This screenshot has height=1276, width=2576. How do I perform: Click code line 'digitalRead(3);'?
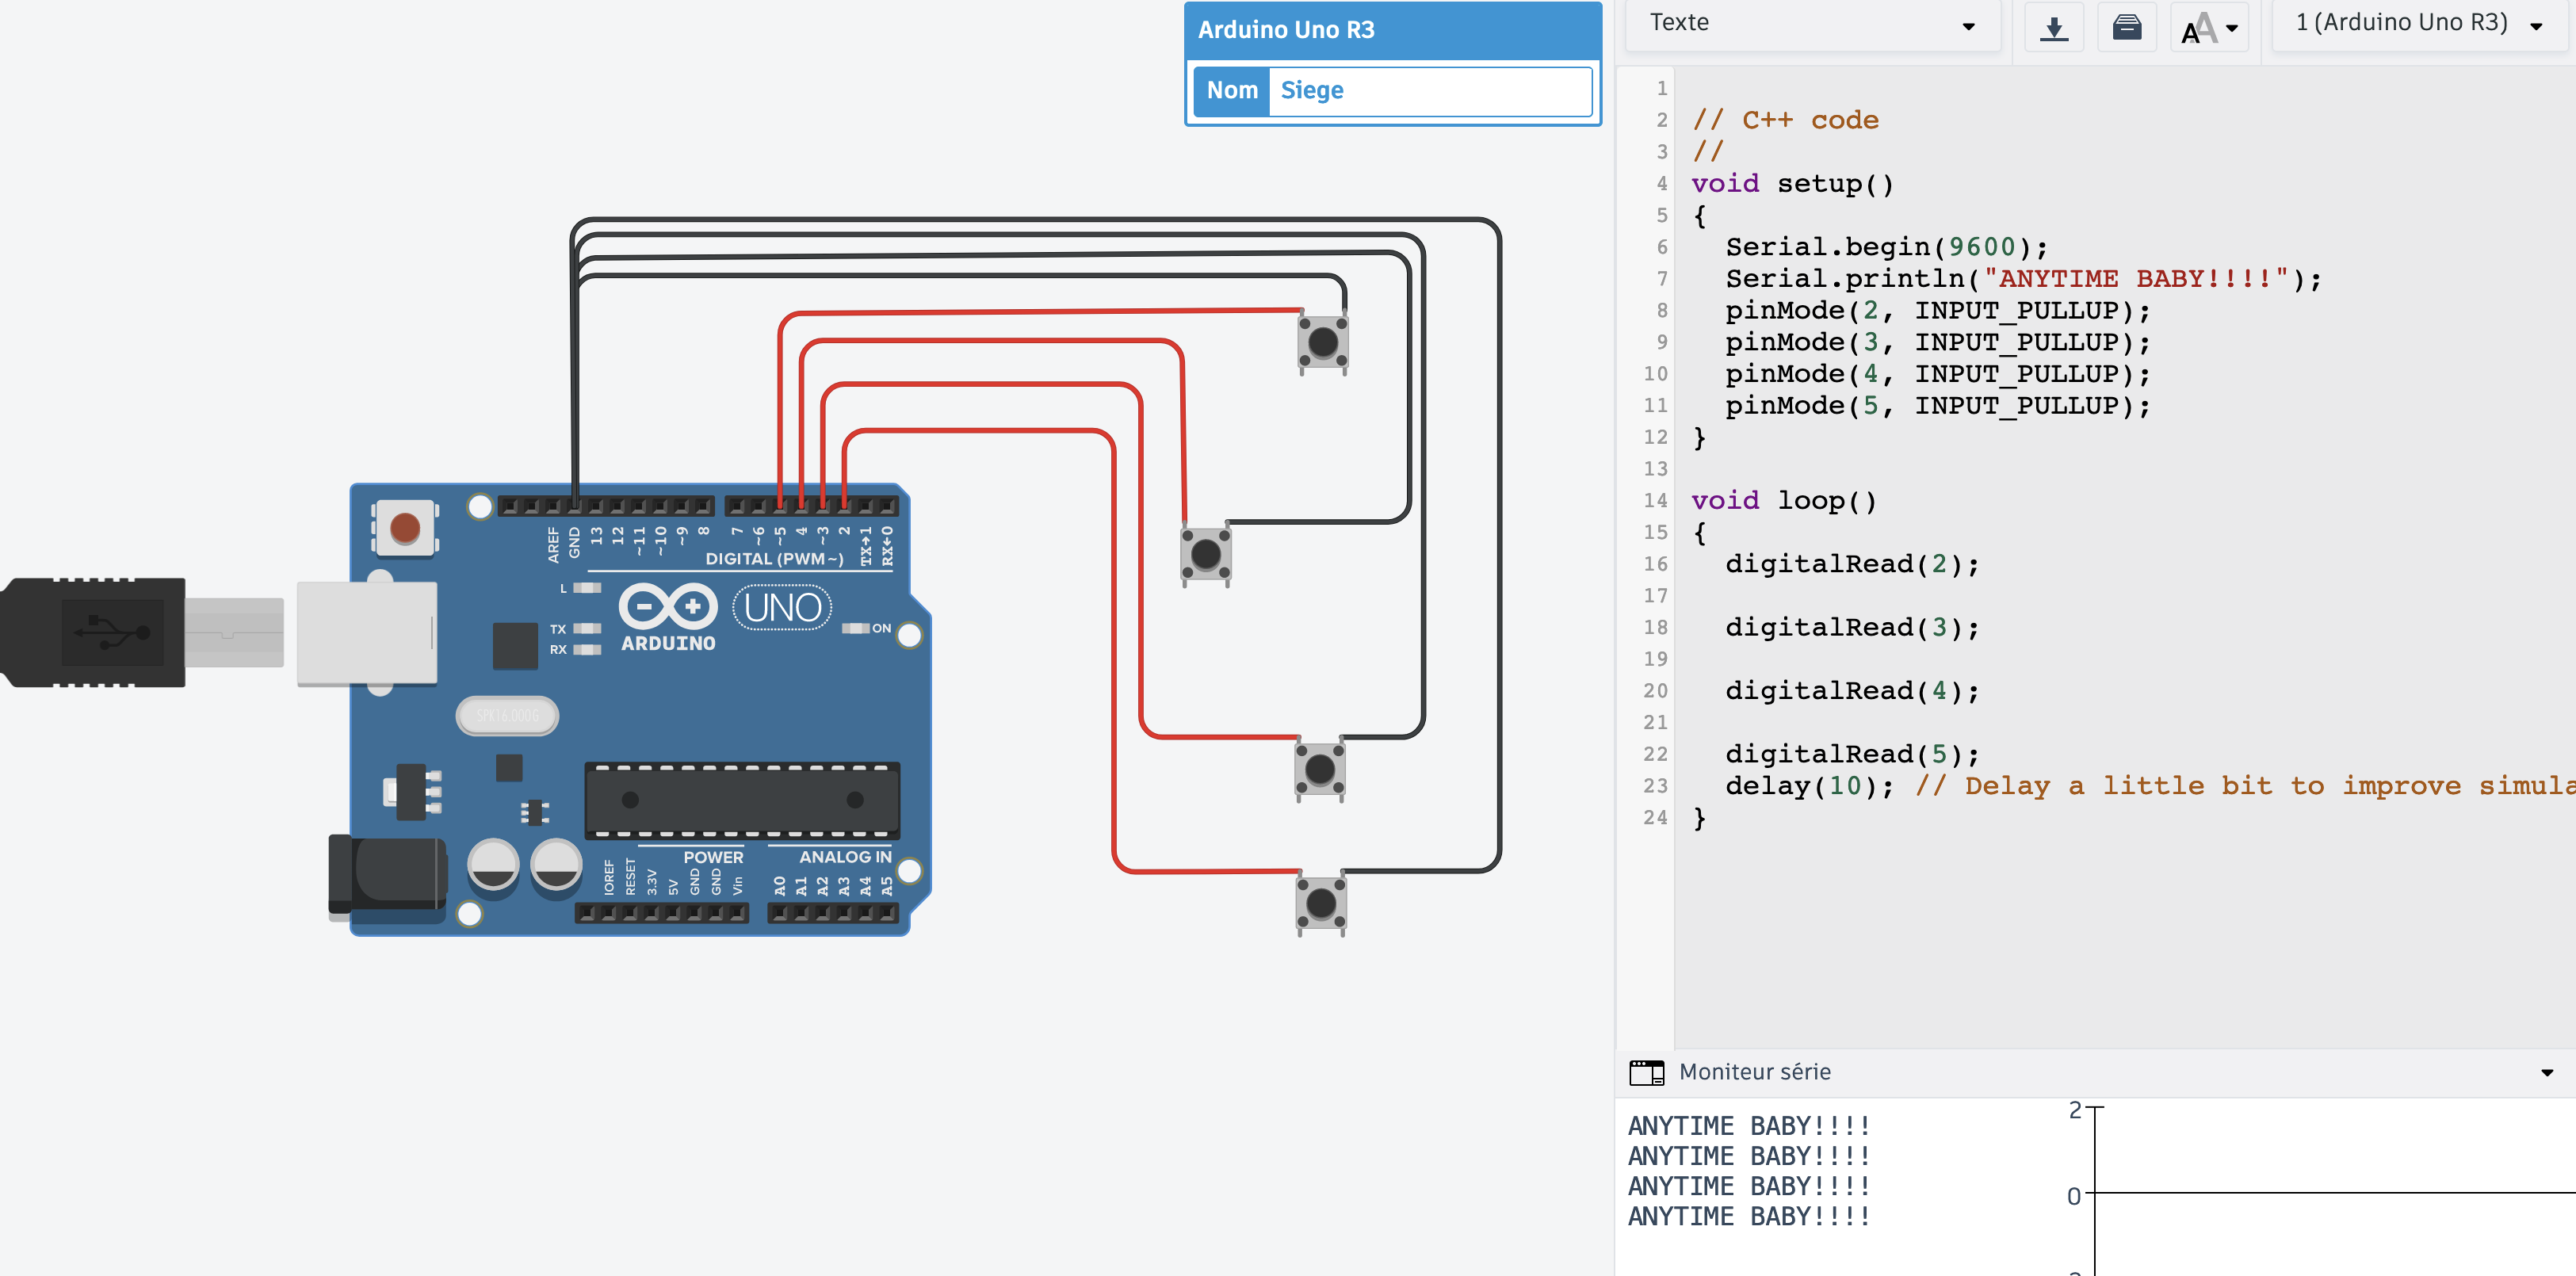[1852, 628]
